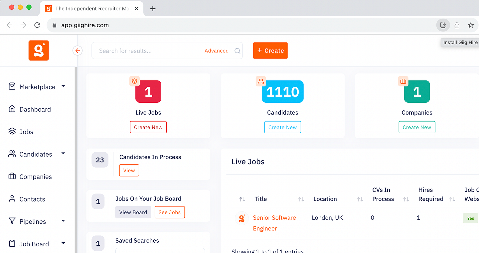Create New under Candidates
Screen dimensions: 479x253
click(x=283, y=127)
